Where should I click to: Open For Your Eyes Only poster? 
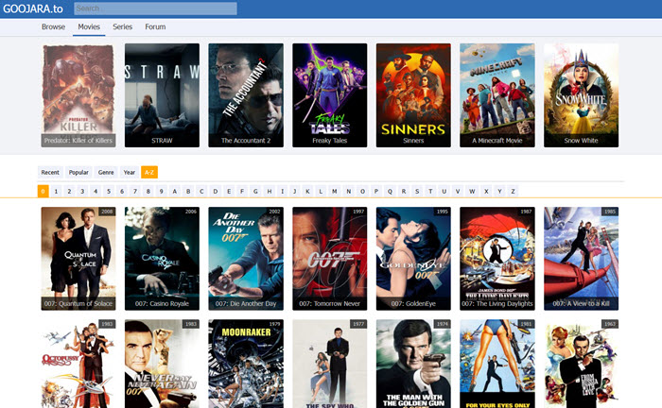[x=497, y=364]
